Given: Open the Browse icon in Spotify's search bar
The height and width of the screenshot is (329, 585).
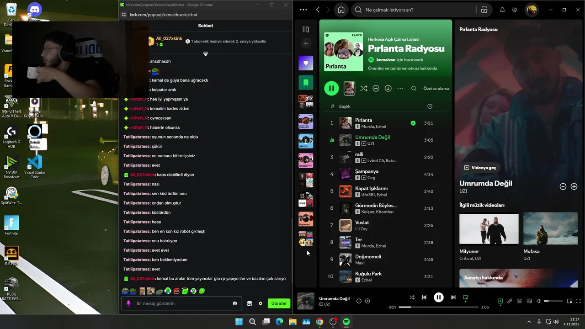Looking at the screenshot, I should click(x=484, y=10).
